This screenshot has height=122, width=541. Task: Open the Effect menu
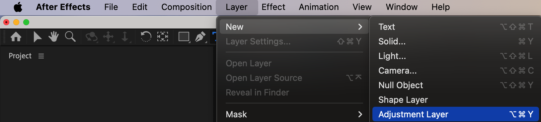click(273, 7)
